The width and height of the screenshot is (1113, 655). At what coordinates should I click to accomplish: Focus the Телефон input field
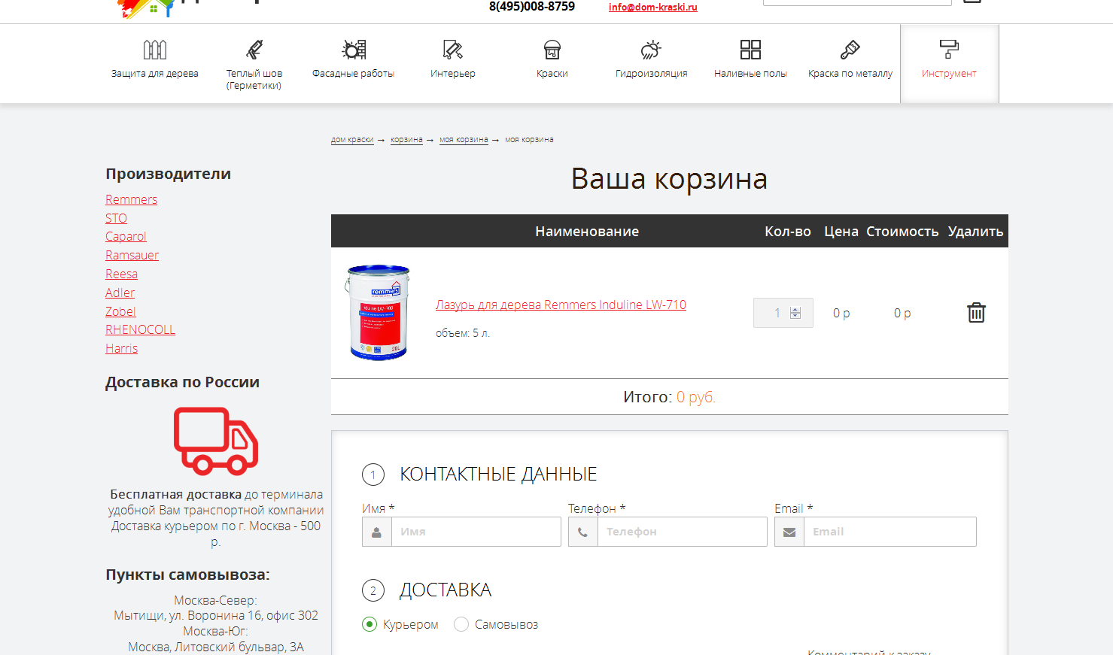click(683, 532)
